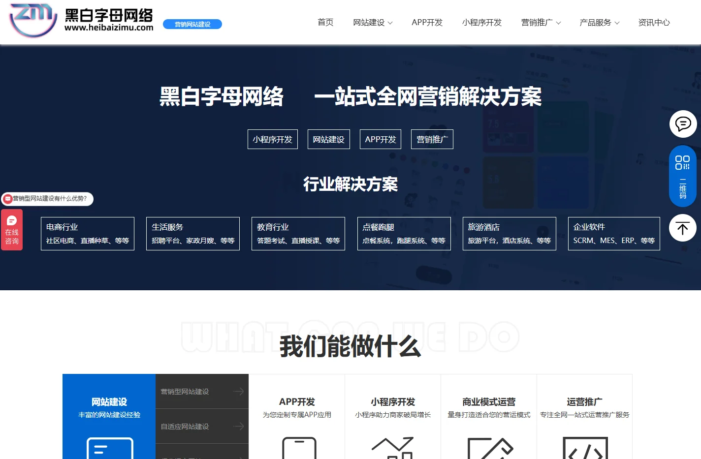The image size is (701, 459).
Task: Click the back-to-top arrow icon
Action: point(682,228)
